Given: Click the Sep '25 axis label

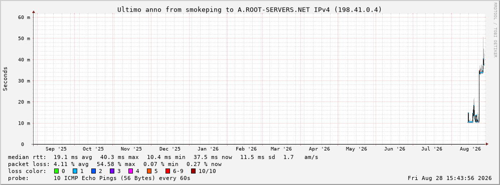Looking at the screenshot, I should point(56,149).
